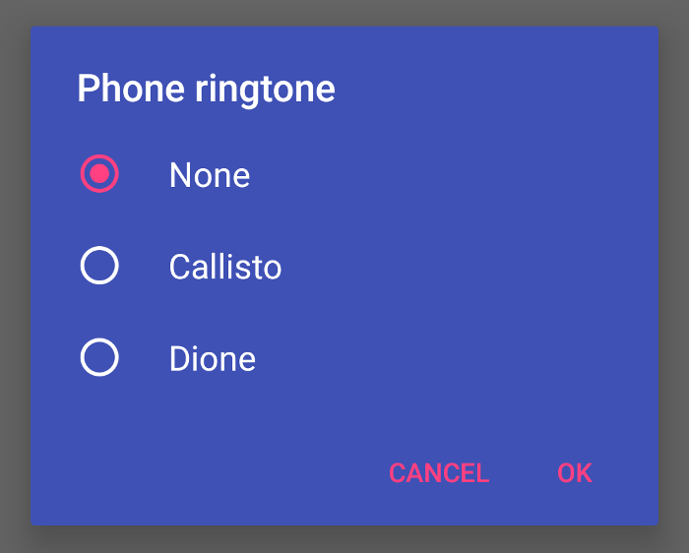
Task: Click the pink filled dot inside None radio
Action: (99, 175)
